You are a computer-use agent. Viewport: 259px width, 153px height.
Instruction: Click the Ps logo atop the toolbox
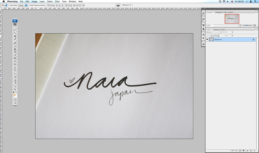(15, 21)
